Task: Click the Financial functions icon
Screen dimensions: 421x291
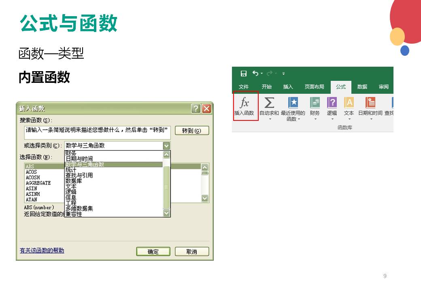Action: pyautogui.click(x=315, y=103)
